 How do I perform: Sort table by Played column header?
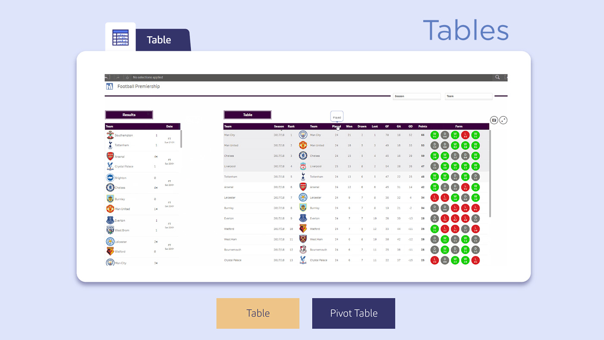337,126
